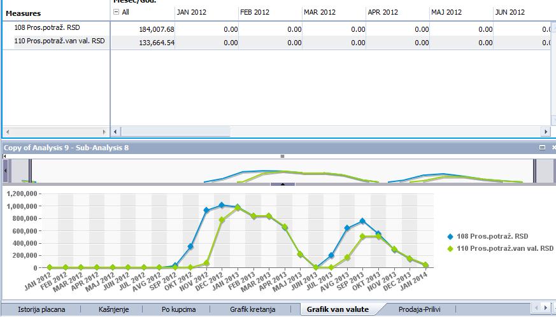Open the Kašnjenje tab
Screen dimensions: 556x317
coord(113,309)
